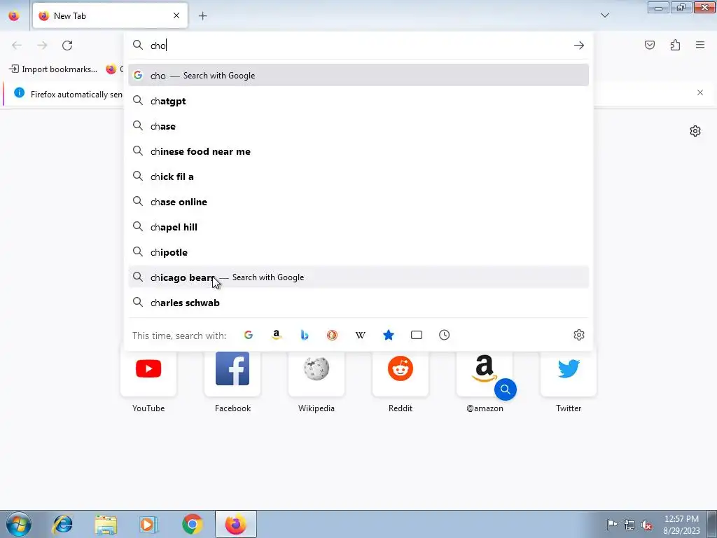717x538 pixels.
Task: Search this time with DuckDuckGo icon
Action: [332, 335]
